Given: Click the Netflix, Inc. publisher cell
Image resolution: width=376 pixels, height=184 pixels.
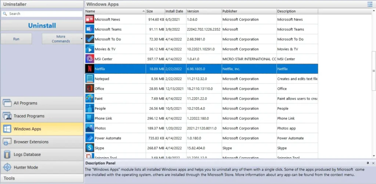Looking at the screenshot, I should 249,69.
